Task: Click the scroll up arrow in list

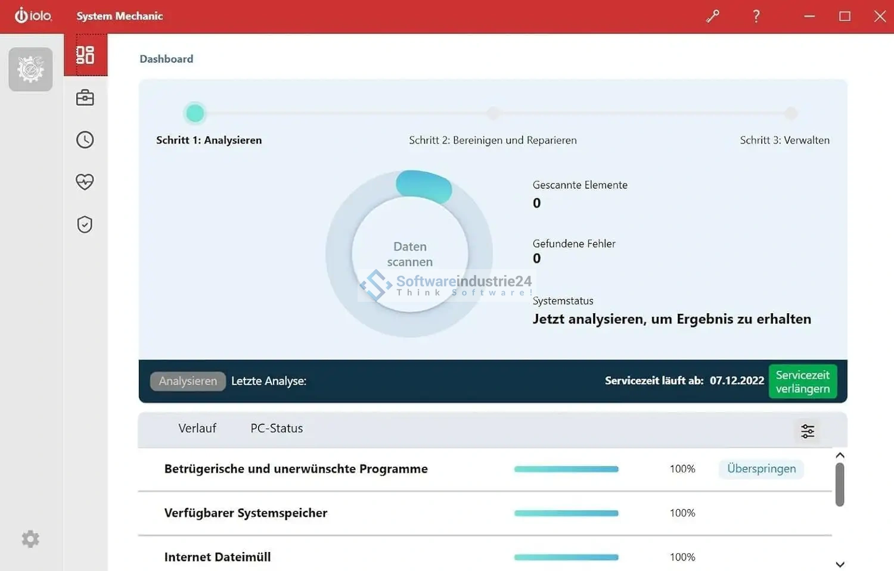Action: pos(840,455)
